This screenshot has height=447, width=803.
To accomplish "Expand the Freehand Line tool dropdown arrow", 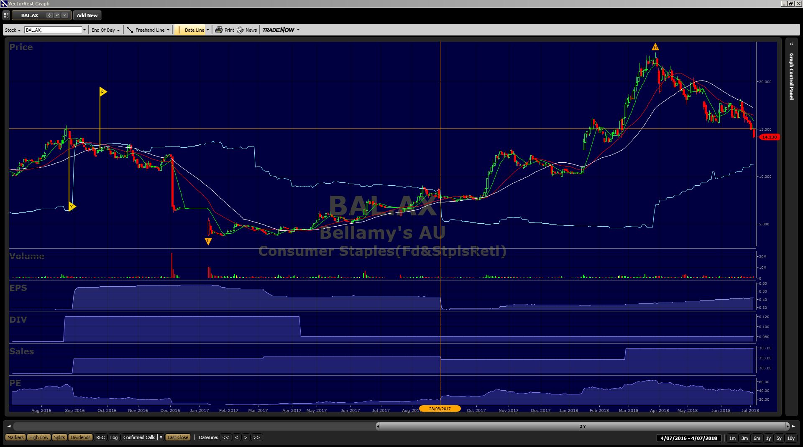I will [x=168, y=30].
